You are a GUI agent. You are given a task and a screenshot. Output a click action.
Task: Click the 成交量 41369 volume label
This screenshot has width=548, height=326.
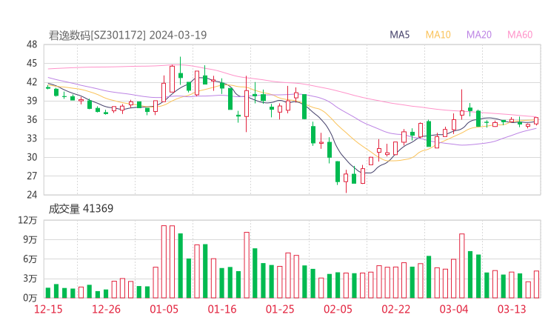tap(81, 209)
